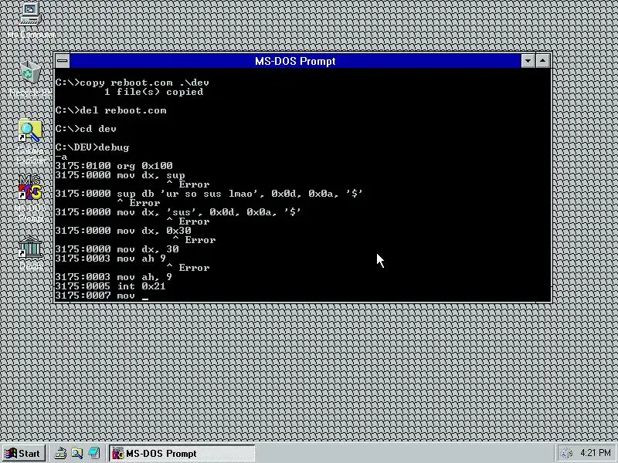Maximize MS-DOS Prompt with the up-arrow button
The height and width of the screenshot is (463, 618).
pos(543,61)
